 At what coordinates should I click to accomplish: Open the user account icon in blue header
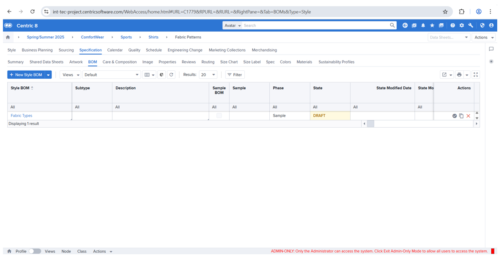pos(491,25)
